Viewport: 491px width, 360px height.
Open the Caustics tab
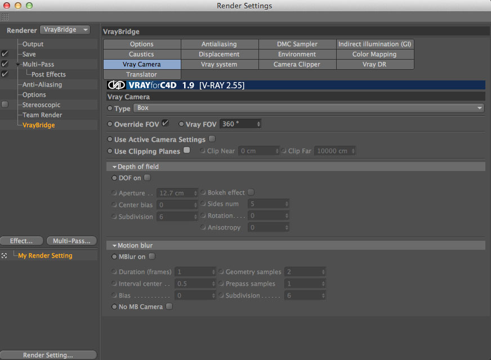point(142,54)
